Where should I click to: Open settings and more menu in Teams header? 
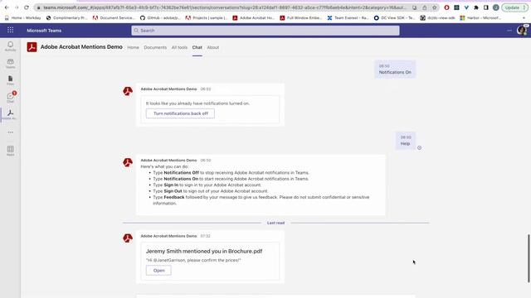tap(509, 31)
